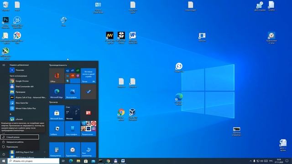Launch Google Chrome from frequently used list

pos(28,81)
